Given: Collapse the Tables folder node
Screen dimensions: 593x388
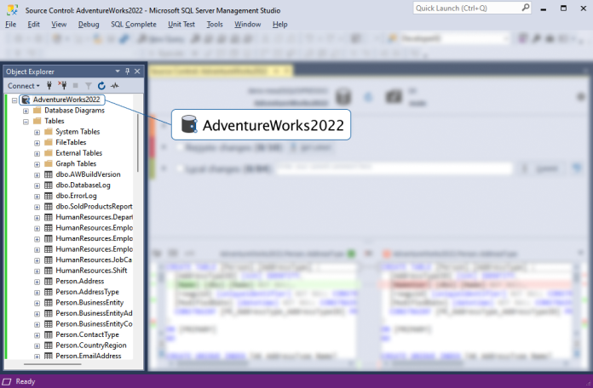Looking at the screenshot, I should (x=26, y=121).
